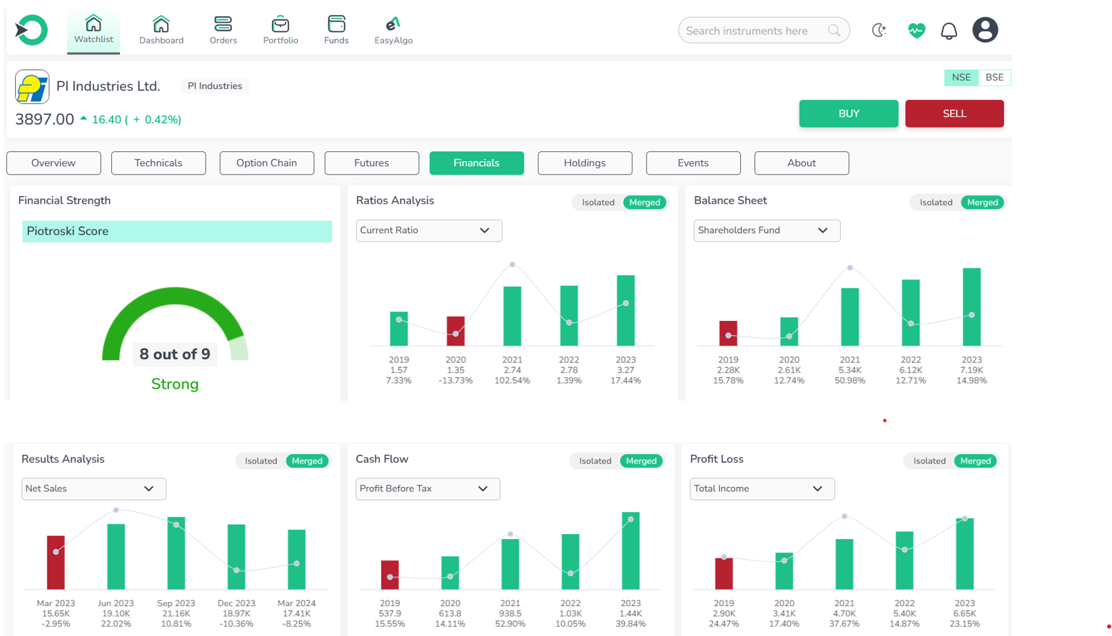Viewport: 1112px width, 636px height.
Task: Click the 6.65K Total Income value
Action: point(964,613)
